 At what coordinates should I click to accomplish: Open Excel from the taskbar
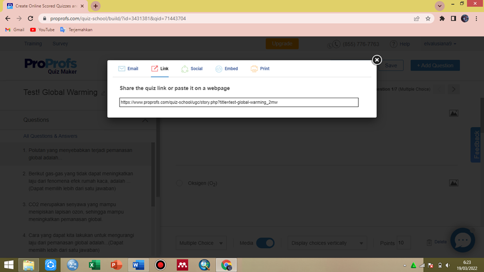[94, 265]
